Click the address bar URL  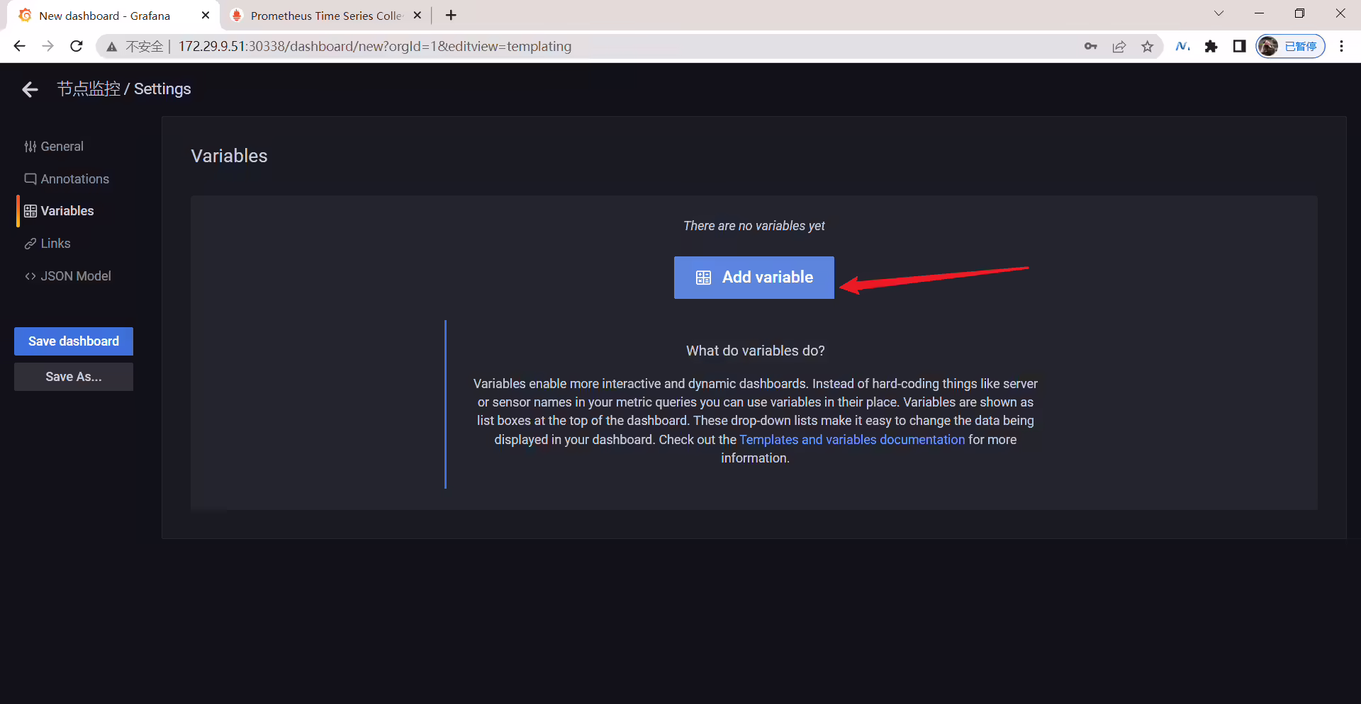point(375,46)
